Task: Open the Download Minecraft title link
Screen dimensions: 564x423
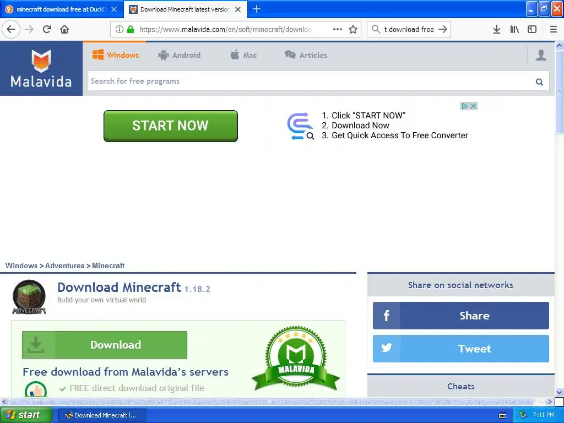Action: coord(119,288)
